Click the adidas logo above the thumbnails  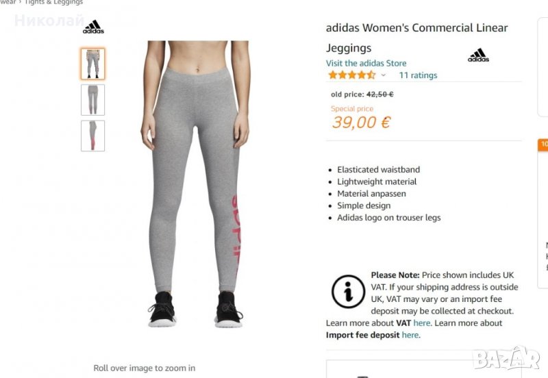pyautogui.click(x=93, y=27)
